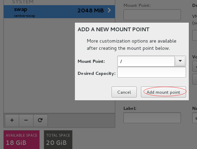Click the AVAILABLE SPACE 18 GiB box
197x149 pixels.
pyautogui.click(x=22, y=139)
